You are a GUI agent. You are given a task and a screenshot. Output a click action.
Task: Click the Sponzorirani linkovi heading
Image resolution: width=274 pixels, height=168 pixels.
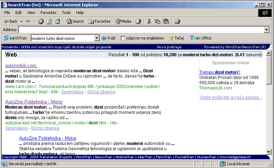click(x=231, y=63)
